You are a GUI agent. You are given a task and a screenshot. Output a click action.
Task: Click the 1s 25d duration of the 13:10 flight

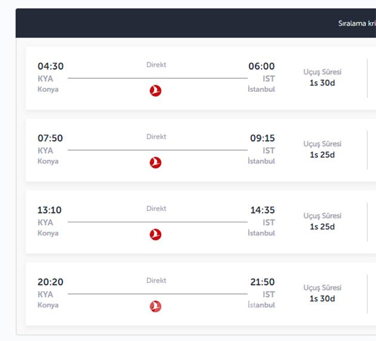click(x=322, y=227)
